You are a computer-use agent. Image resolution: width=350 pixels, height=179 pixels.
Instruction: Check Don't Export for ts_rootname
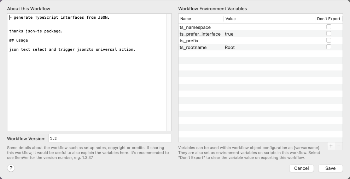[329, 47]
